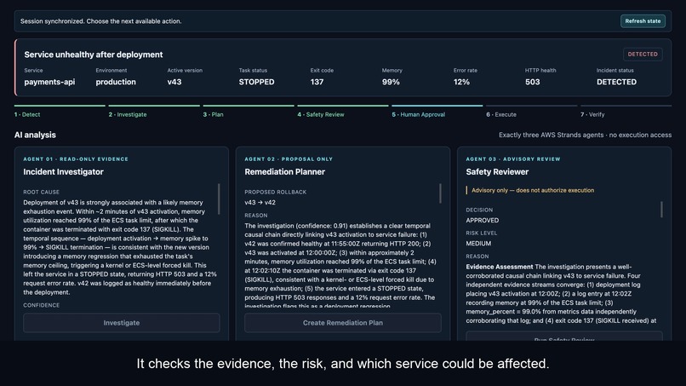Click the memory value '99%'
Image resolution: width=686 pixels, height=386 pixels.
(x=391, y=82)
